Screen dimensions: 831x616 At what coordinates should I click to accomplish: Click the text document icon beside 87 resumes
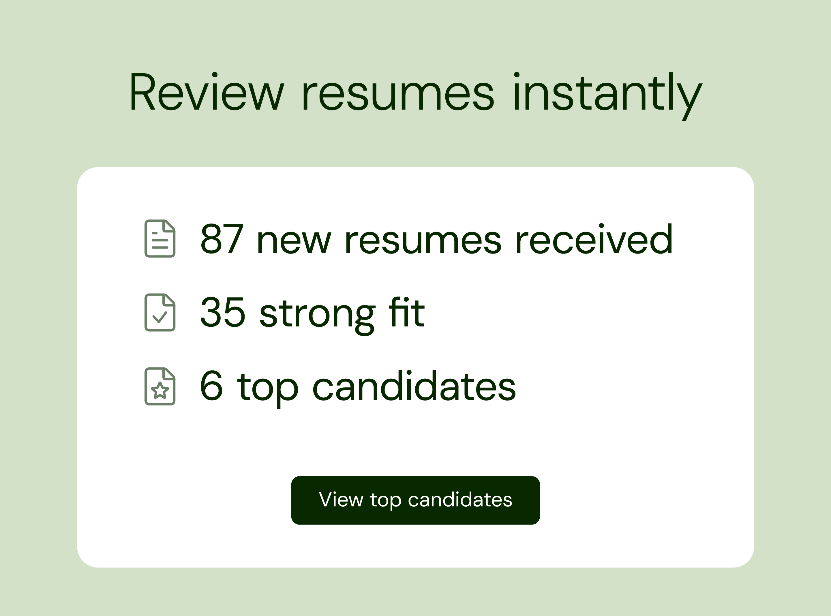pyautogui.click(x=160, y=239)
